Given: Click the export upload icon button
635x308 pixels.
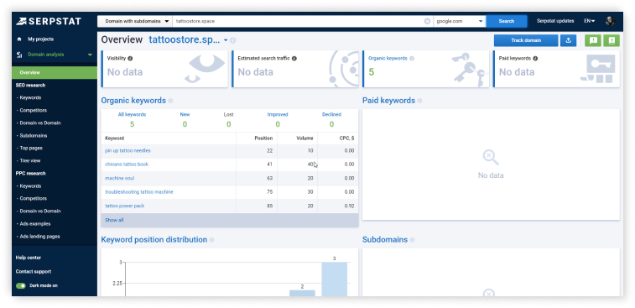Looking at the screenshot, I should coord(568,40).
